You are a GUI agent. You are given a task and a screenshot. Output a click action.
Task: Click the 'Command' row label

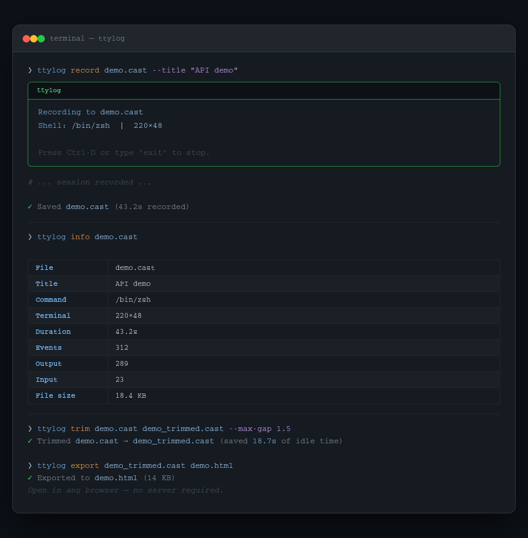[51, 299]
